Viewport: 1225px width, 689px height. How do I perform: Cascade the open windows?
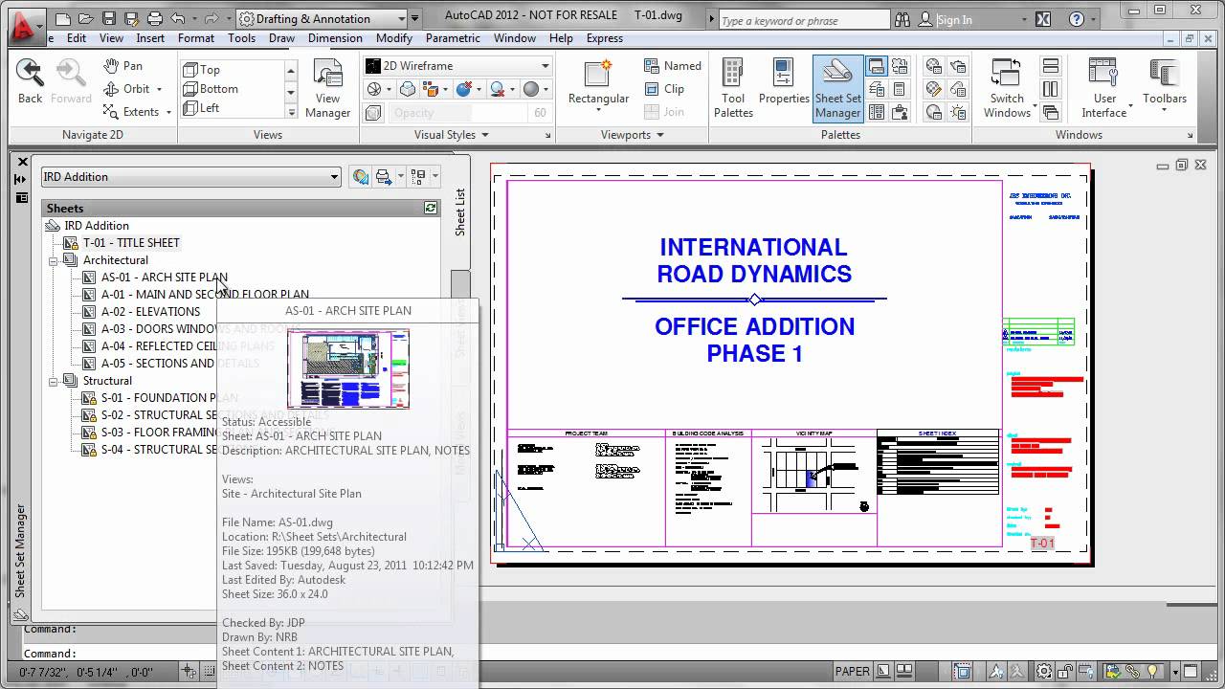tap(1051, 112)
